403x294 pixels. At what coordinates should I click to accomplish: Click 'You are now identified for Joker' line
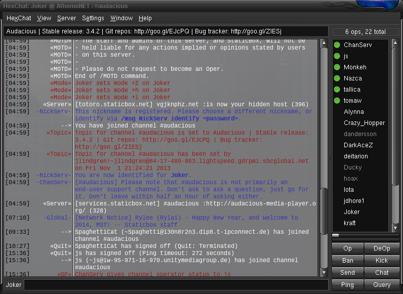(133, 175)
